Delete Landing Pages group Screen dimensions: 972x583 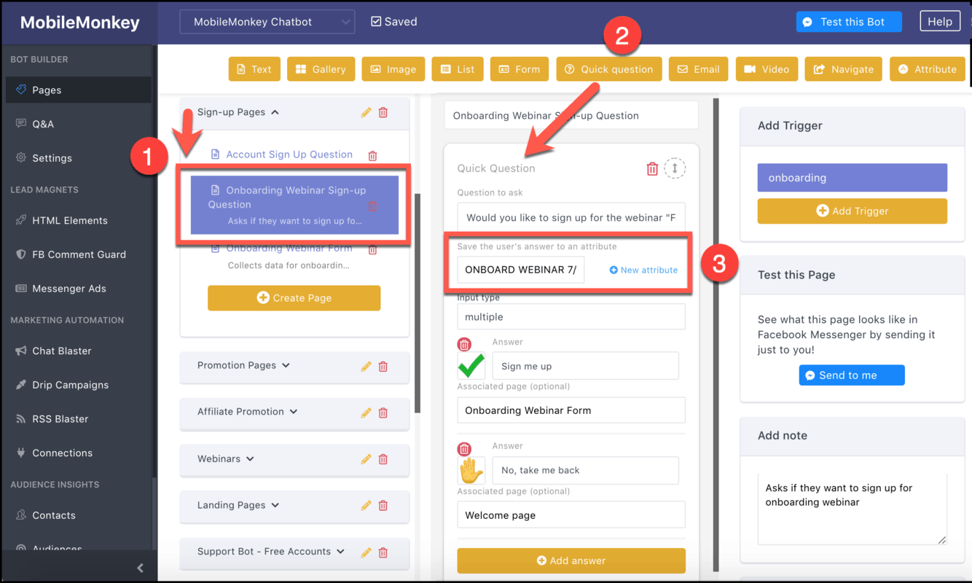pos(383,506)
